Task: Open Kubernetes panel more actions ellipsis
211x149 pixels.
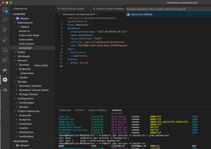Action: (50, 9)
